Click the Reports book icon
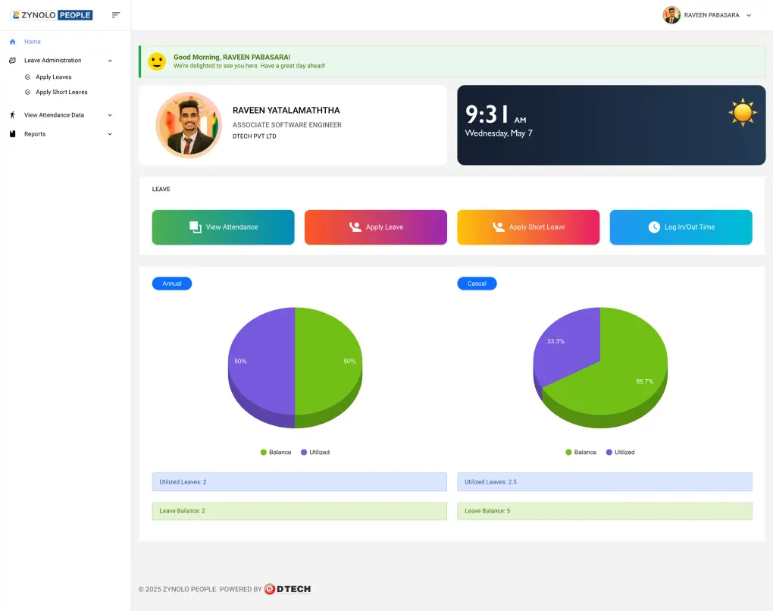Viewport: 773px width, 611px height. 13,133
